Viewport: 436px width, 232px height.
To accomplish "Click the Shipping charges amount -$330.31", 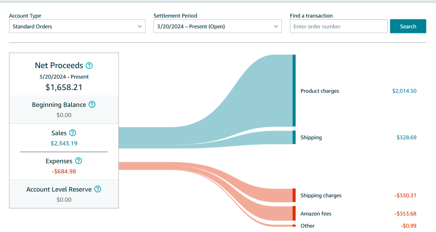I will click(x=405, y=196).
